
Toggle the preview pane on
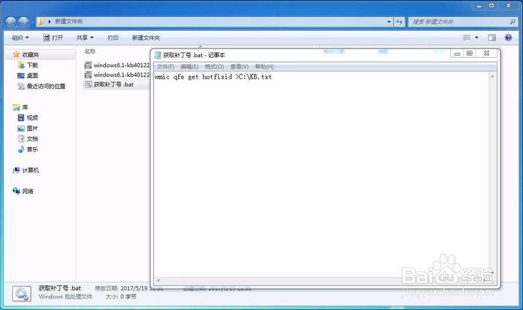[x=492, y=37]
